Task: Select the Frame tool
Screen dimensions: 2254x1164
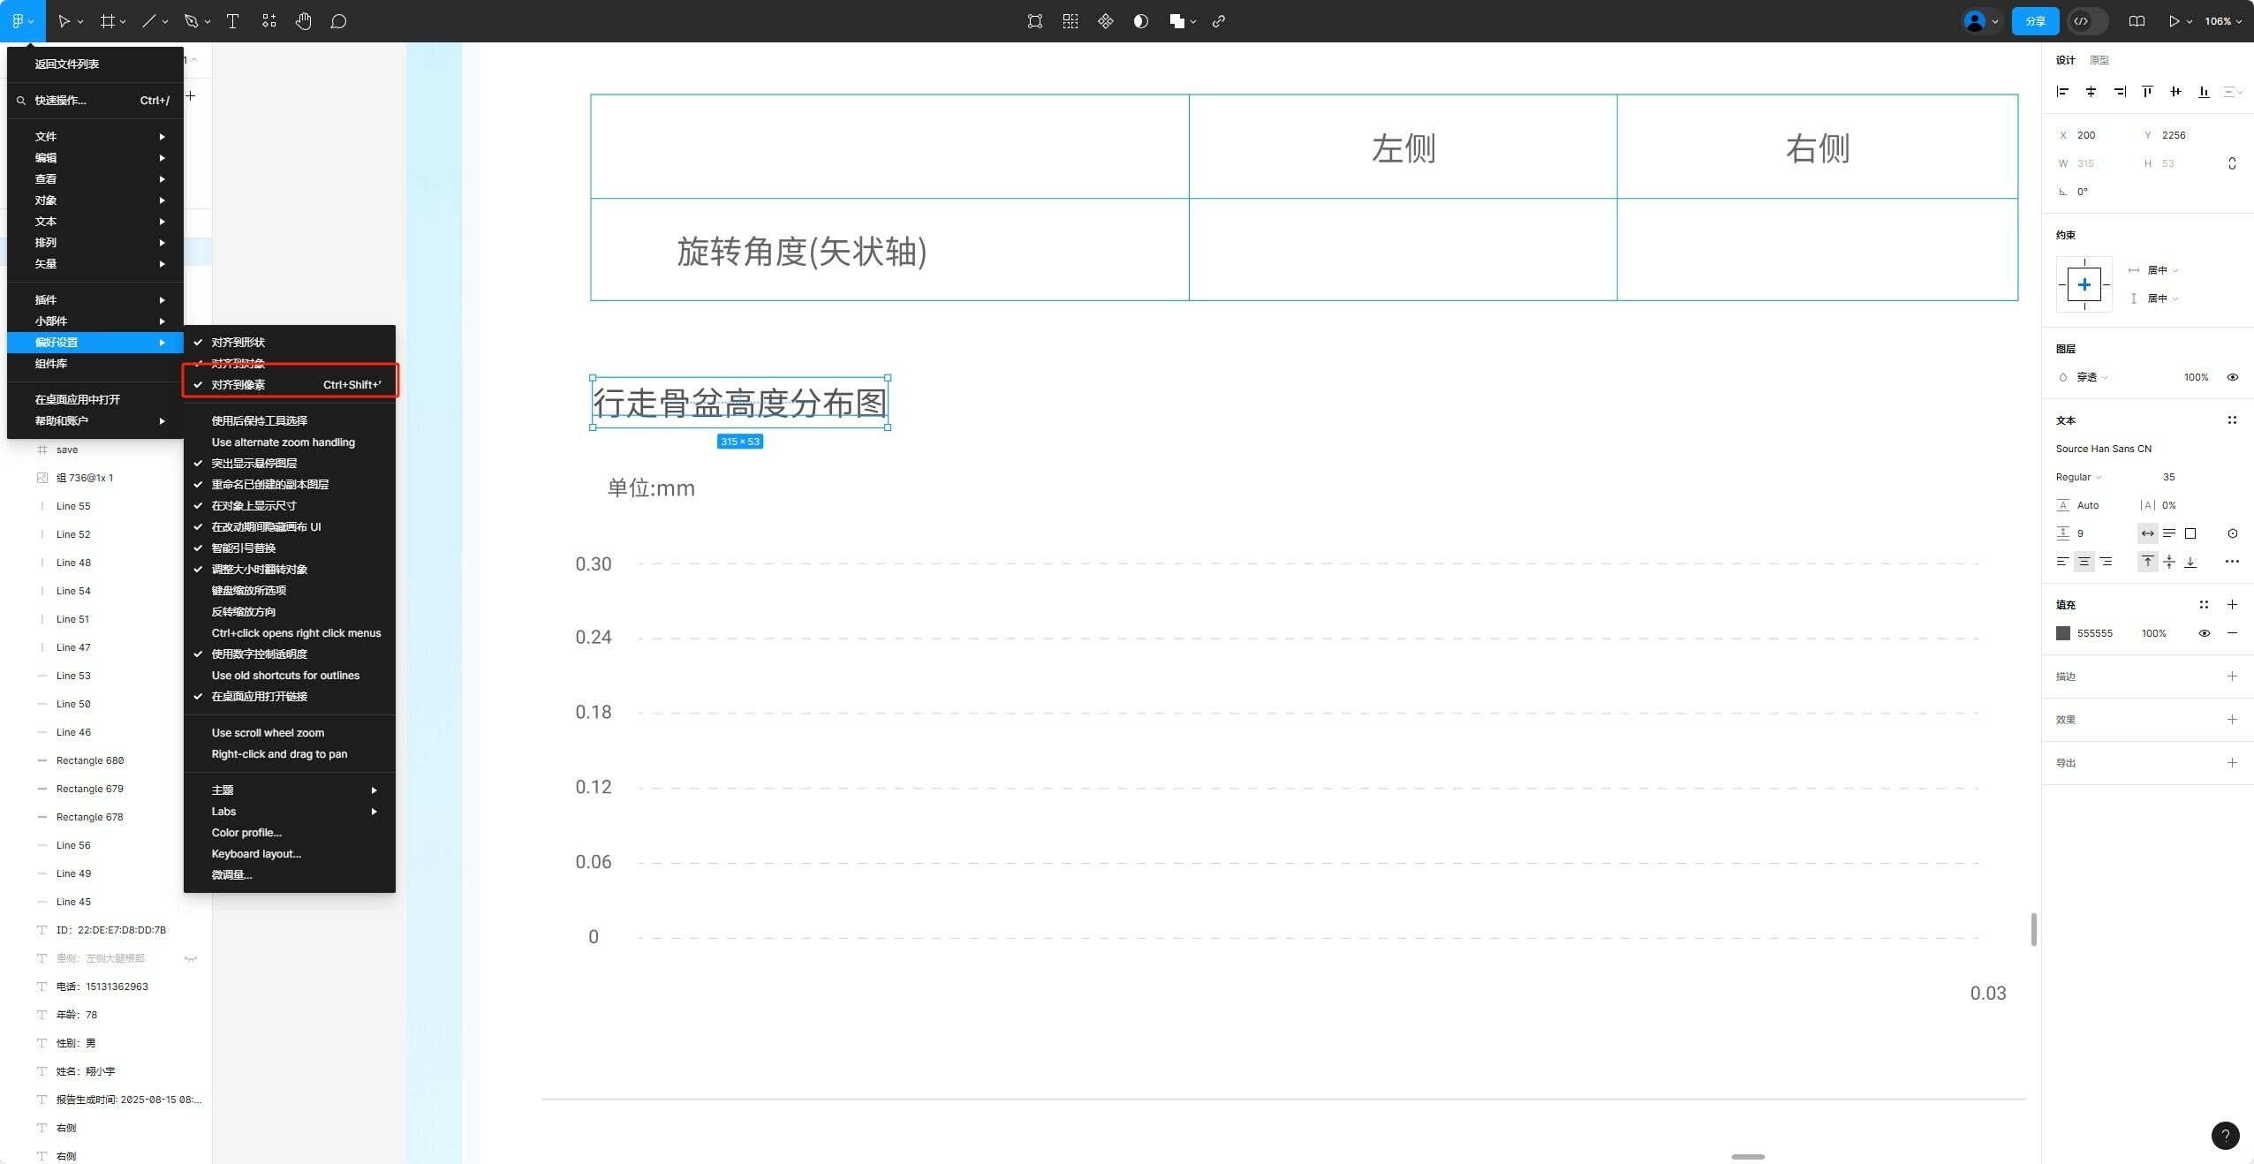Action: pyautogui.click(x=108, y=21)
